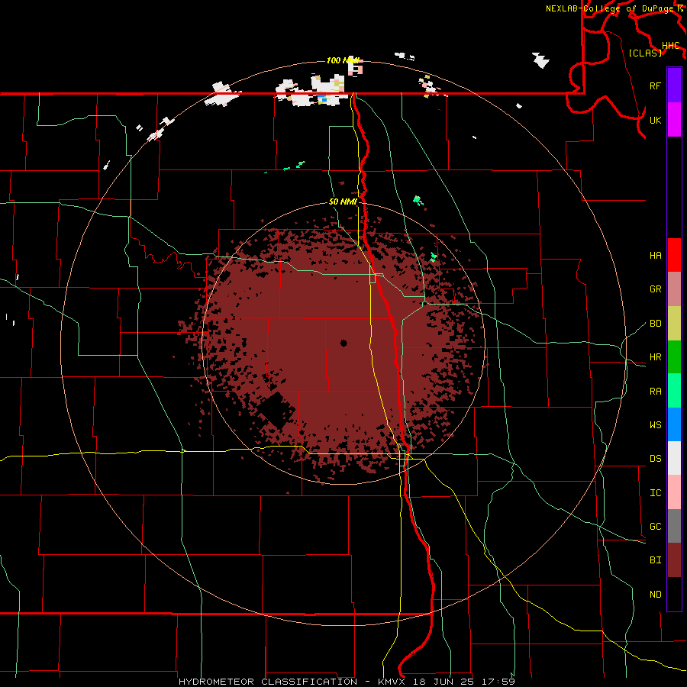Click the RF legend label
Screen dimensions: 687x687
[655, 85]
